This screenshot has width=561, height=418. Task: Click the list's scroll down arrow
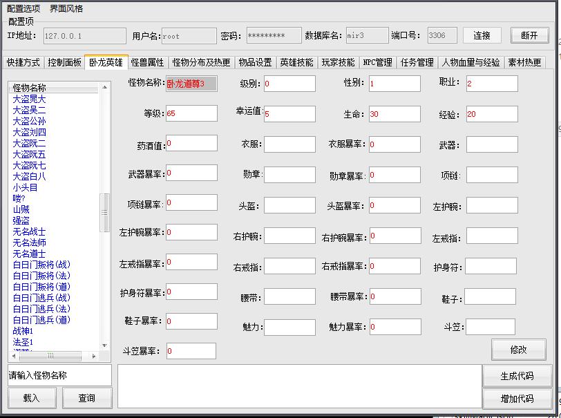click(105, 345)
